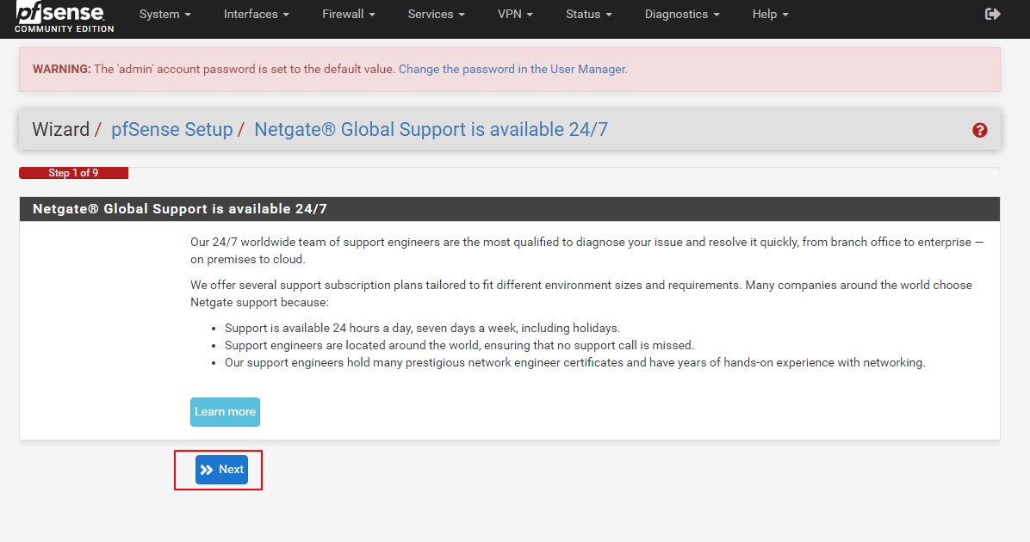This screenshot has width=1030, height=542.
Task: Click the bullet about prestigious network engineer certificates
Action: click(x=574, y=362)
